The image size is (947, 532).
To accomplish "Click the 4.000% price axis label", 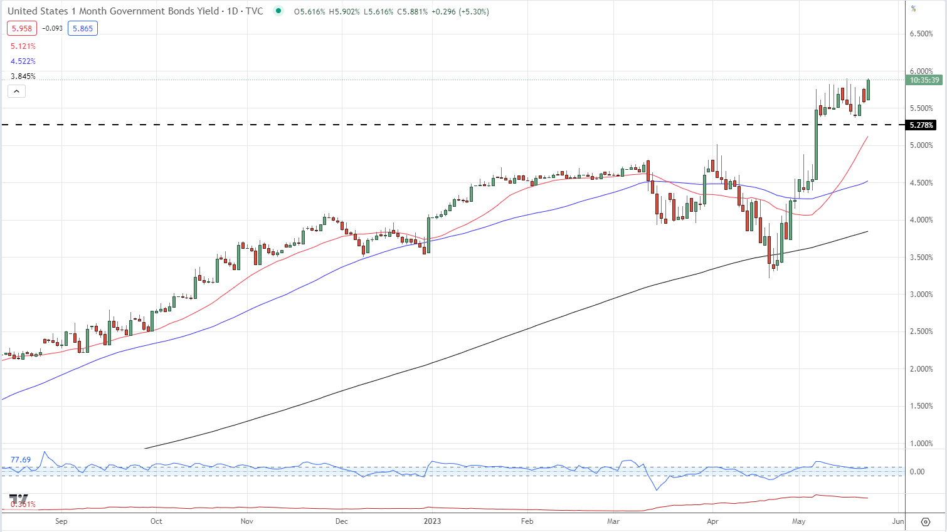I will tap(921, 220).
